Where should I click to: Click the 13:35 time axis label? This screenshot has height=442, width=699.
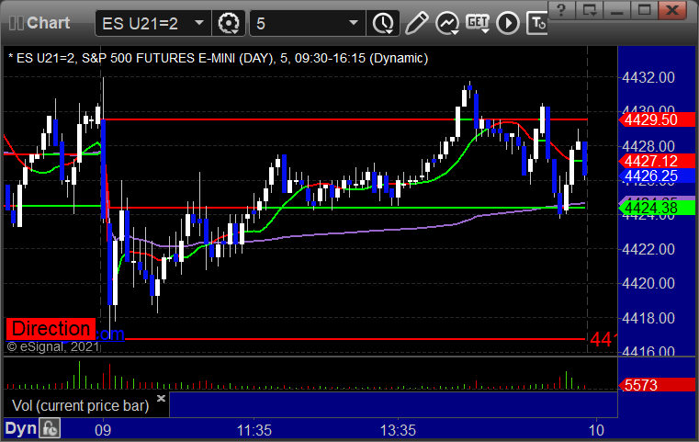pos(398,430)
